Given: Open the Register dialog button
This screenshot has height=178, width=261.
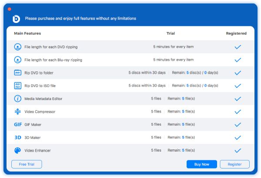Looking at the screenshot, I should (235, 164).
